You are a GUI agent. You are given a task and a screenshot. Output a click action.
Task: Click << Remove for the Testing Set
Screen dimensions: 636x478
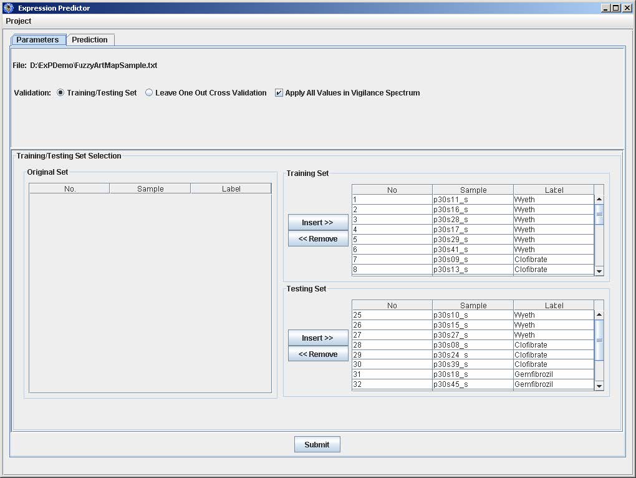point(318,354)
